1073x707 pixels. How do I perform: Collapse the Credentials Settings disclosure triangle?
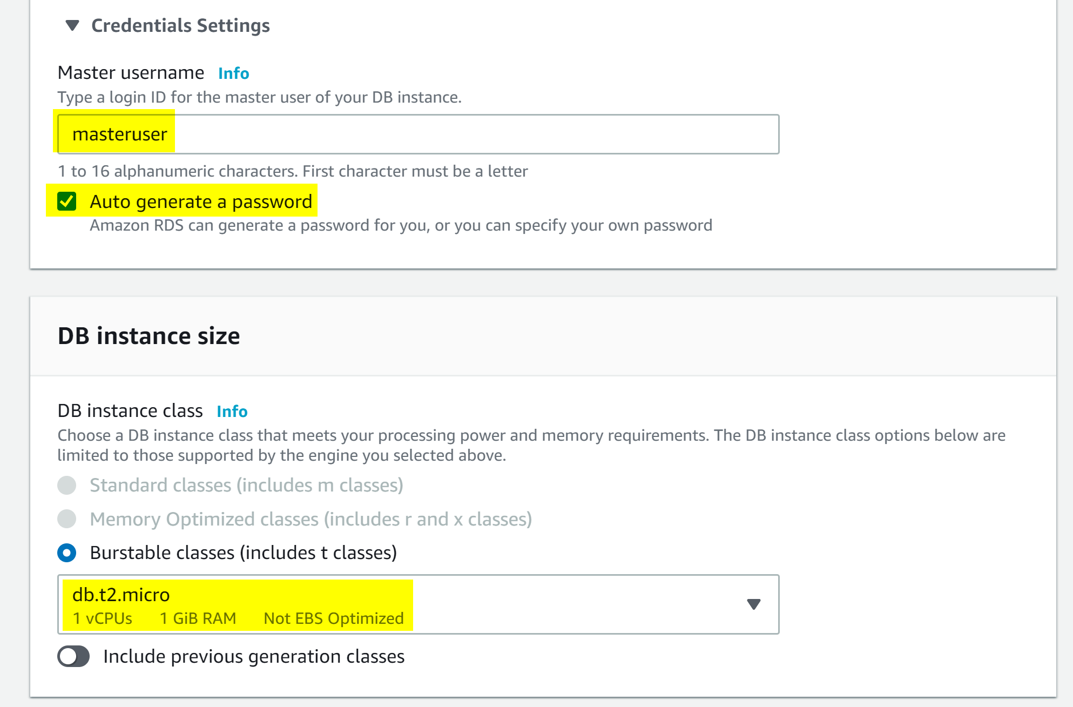(72, 25)
